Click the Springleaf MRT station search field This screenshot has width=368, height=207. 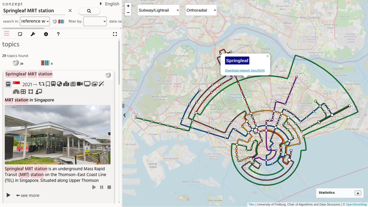pos(34,11)
